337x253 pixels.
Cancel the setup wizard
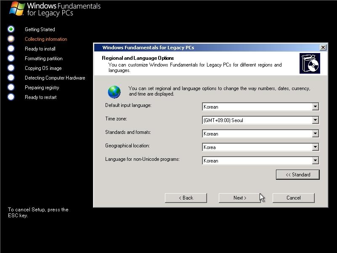(x=294, y=198)
